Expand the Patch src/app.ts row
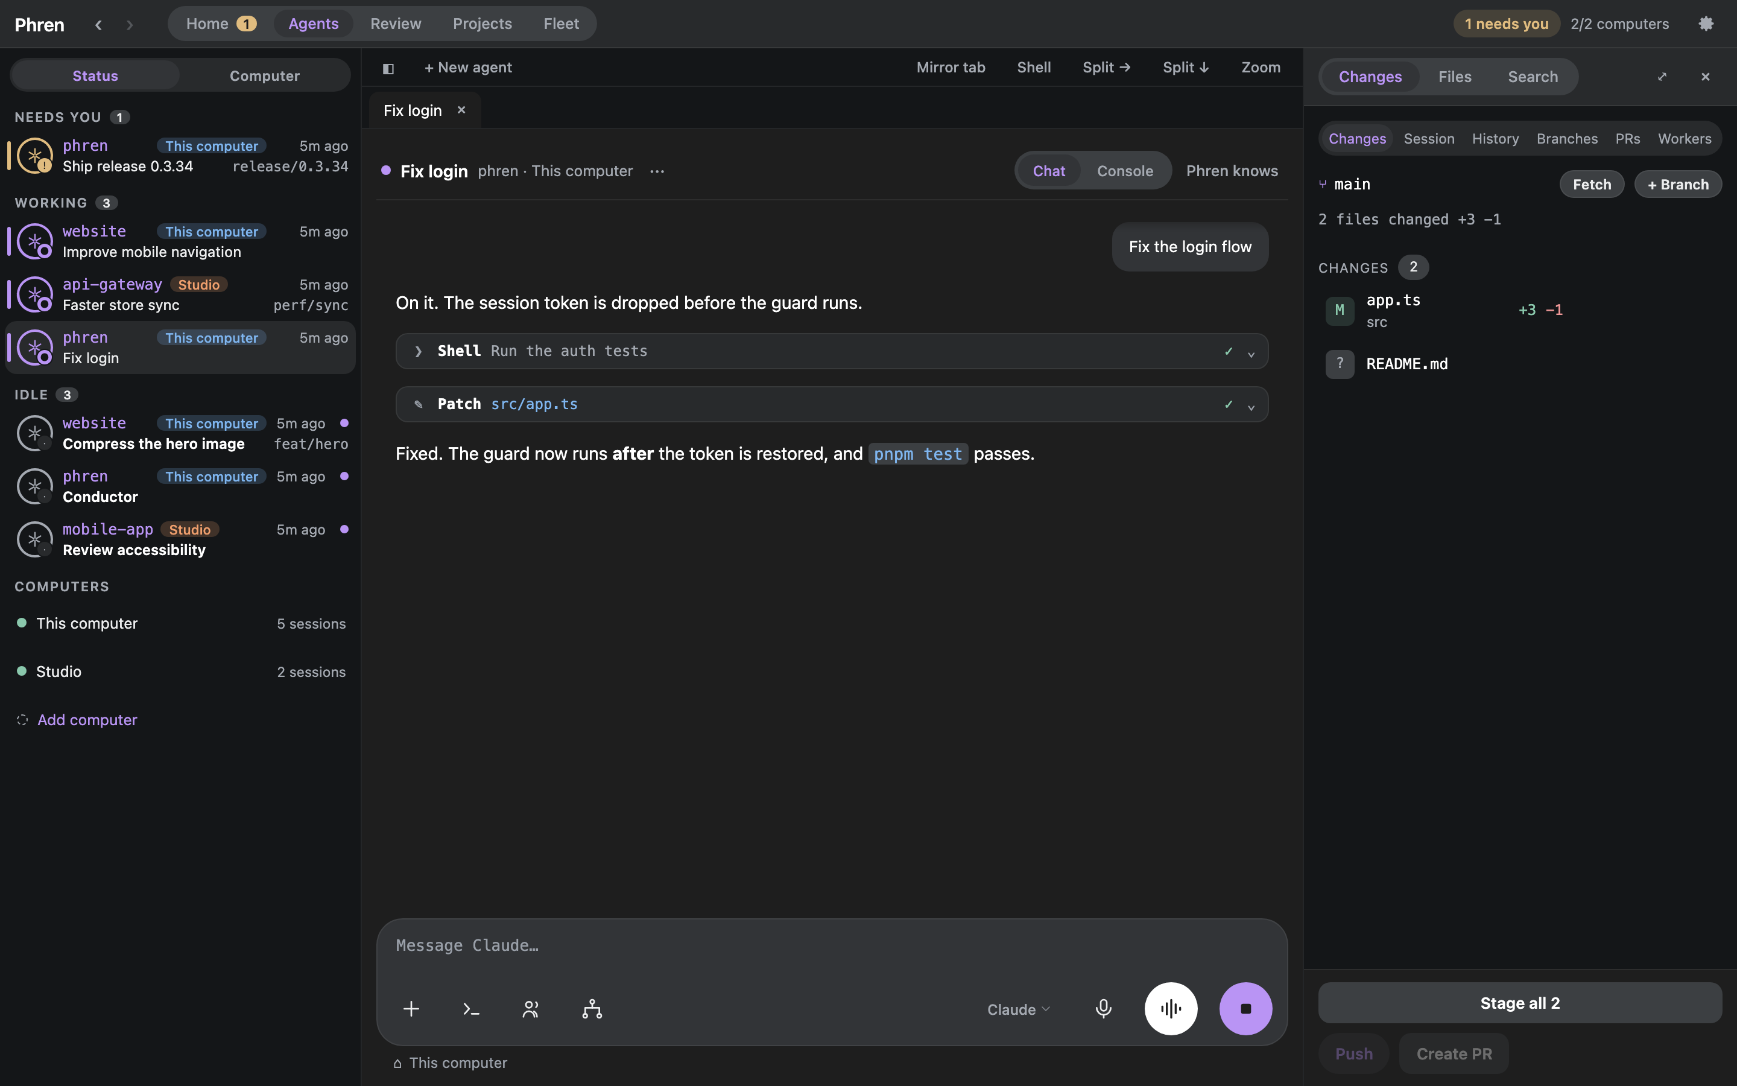Viewport: 1737px width, 1086px height. tap(832, 404)
